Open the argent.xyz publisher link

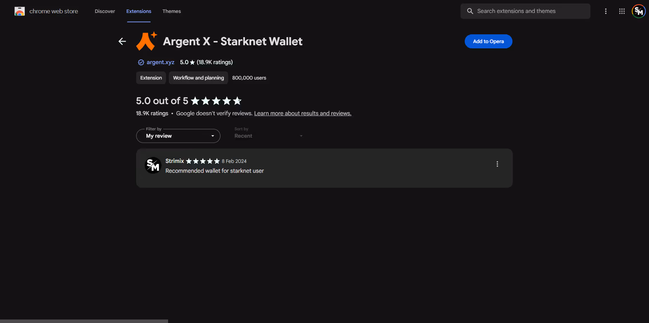(160, 62)
